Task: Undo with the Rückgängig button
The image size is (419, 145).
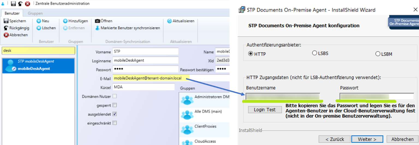Action: [16, 28]
